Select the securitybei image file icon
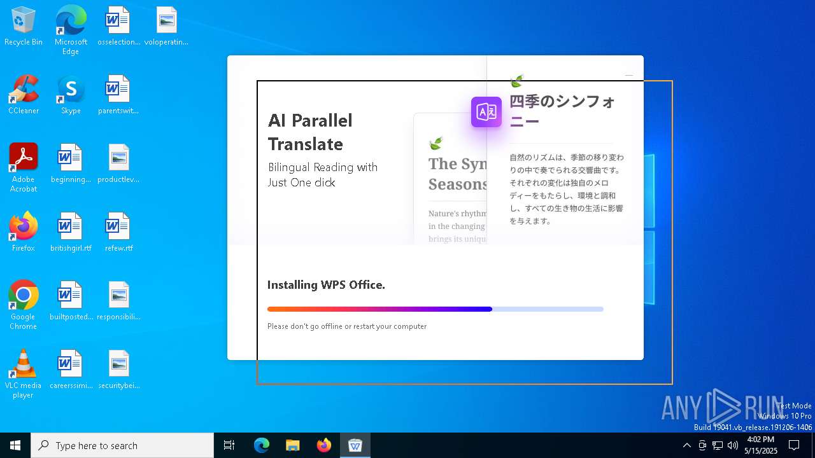The height and width of the screenshot is (458, 815). pos(118,370)
